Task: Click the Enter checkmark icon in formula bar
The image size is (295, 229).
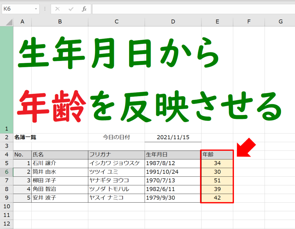Action: (x=71, y=9)
